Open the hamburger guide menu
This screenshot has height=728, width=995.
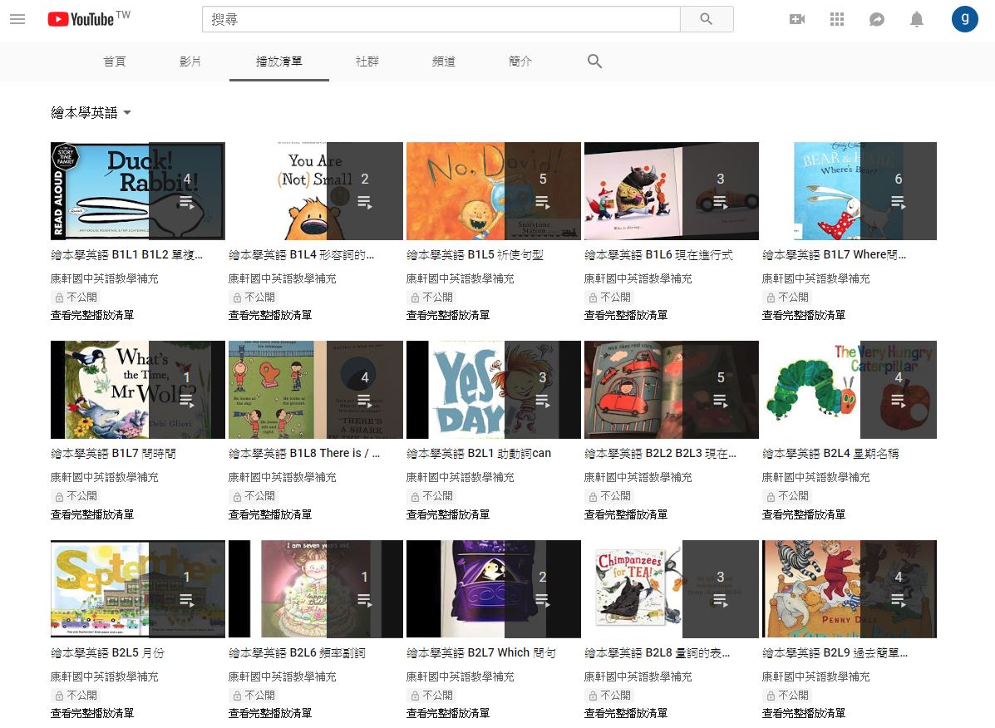click(17, 19)
